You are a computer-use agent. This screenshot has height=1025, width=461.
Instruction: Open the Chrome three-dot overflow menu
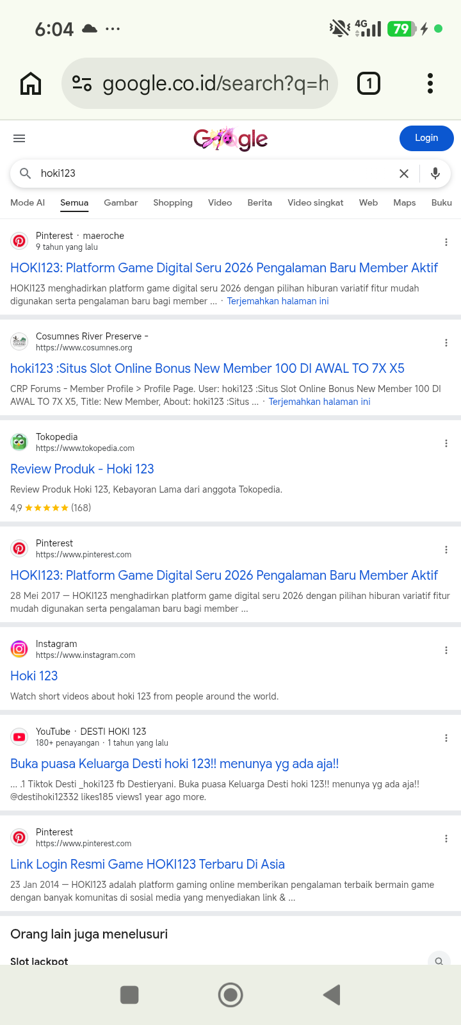click(x=430, y=83)
